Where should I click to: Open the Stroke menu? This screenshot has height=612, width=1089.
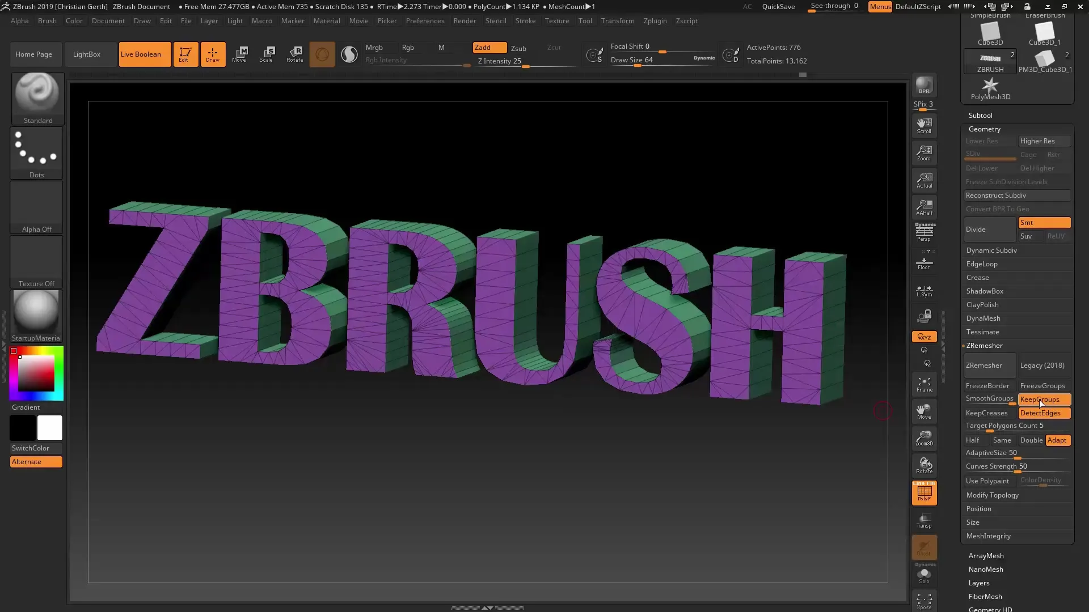(525, 21)
